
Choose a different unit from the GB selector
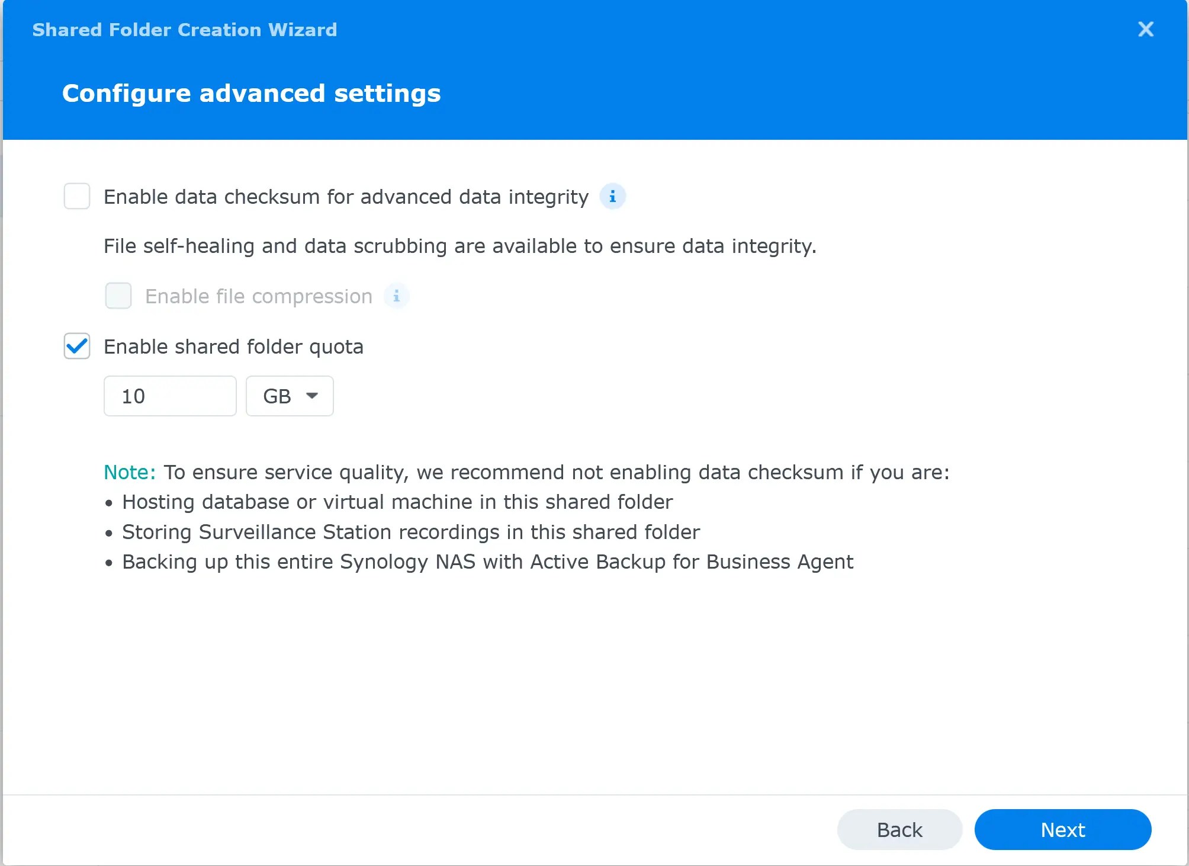290,396
